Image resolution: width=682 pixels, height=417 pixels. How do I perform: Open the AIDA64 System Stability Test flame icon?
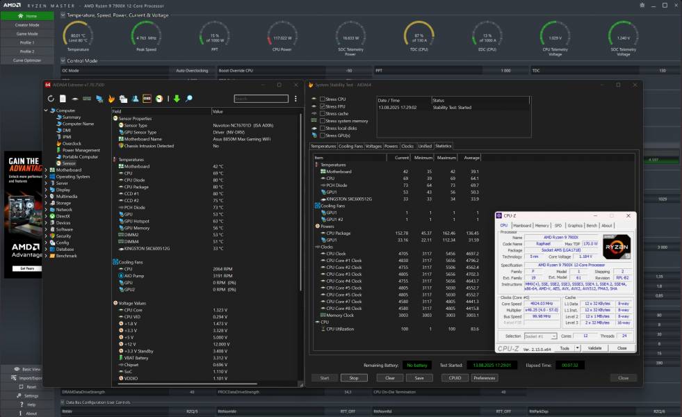coord(112,99)
